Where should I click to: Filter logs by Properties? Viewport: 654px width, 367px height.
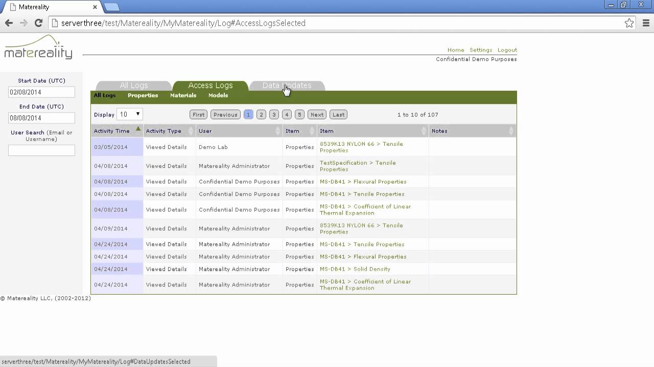(x=143, y=95)
